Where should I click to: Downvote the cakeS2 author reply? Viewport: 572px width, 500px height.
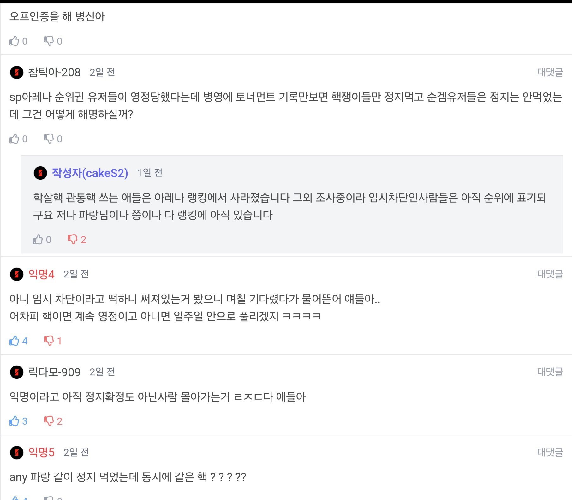(73, 240)
